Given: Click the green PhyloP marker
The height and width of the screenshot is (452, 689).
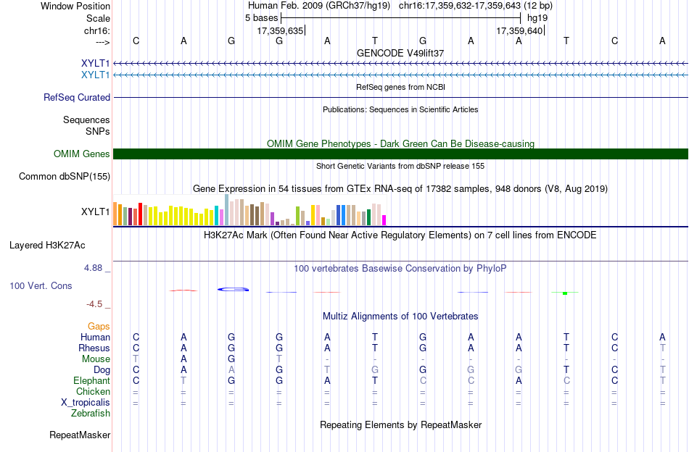Looking at the screenshot, I should 565,293.
